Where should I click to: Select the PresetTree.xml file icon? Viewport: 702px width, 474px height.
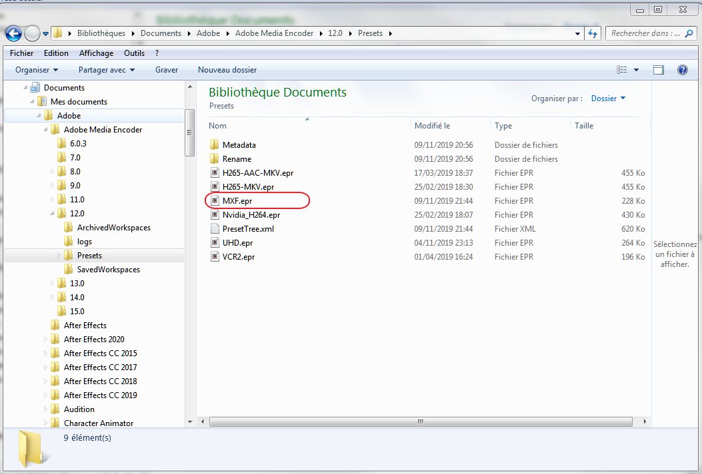coord(215,228)
